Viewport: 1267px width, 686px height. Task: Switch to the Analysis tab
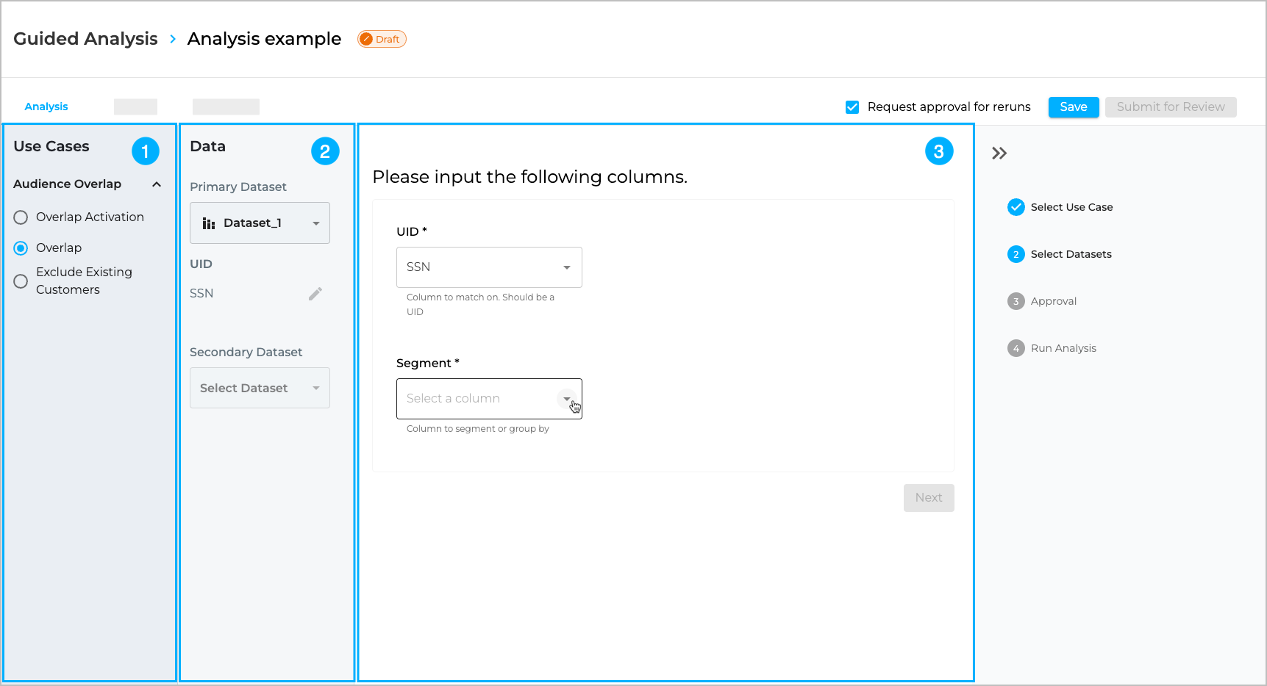[46, 106]
